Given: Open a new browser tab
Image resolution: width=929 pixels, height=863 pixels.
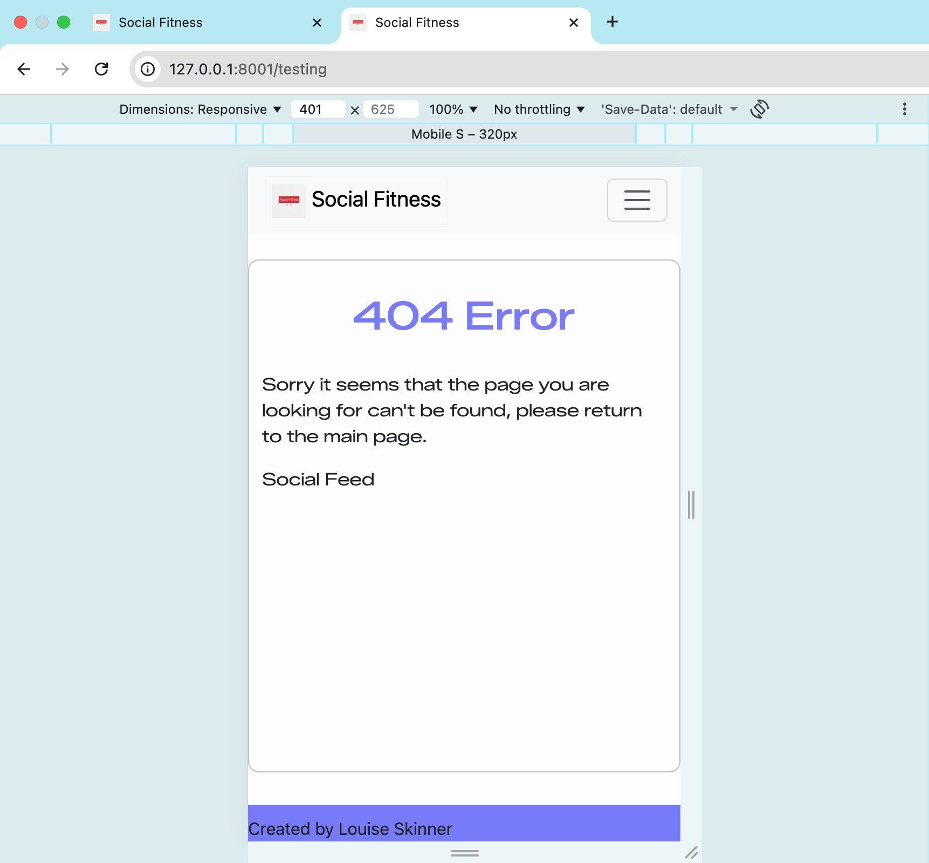Looking at the screenshot, I should [x=612, y=22].
